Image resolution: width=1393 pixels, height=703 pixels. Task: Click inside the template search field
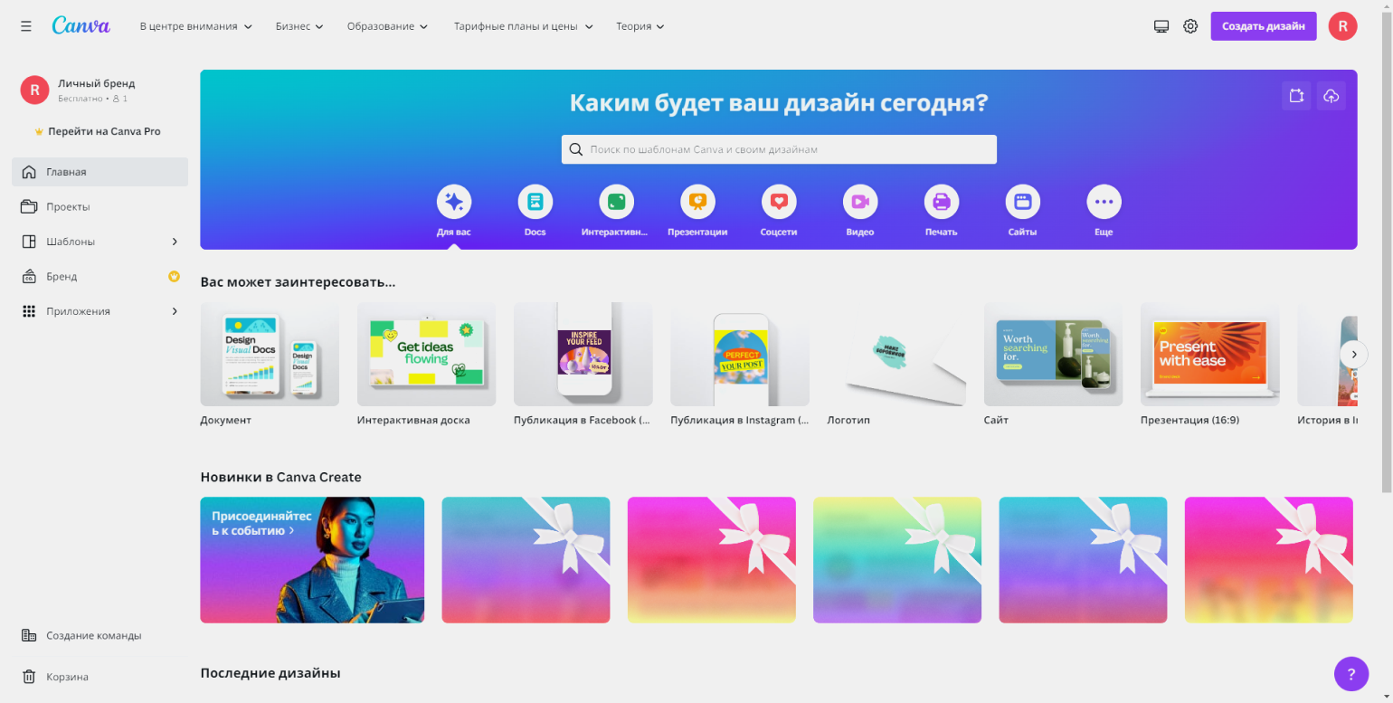[779, 149]
